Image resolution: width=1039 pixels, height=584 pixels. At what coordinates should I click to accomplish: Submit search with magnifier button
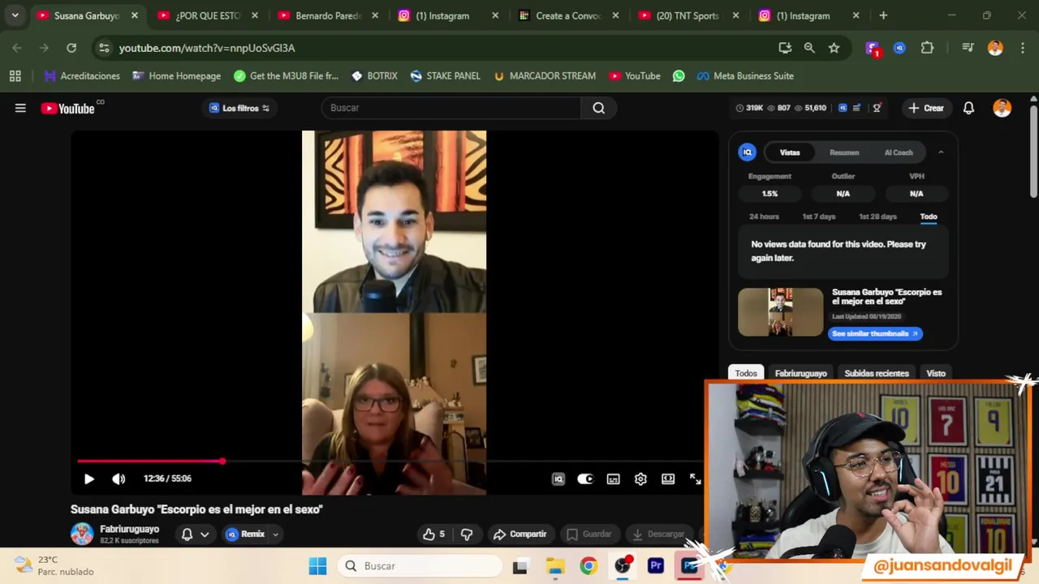[x=598, y=108]
